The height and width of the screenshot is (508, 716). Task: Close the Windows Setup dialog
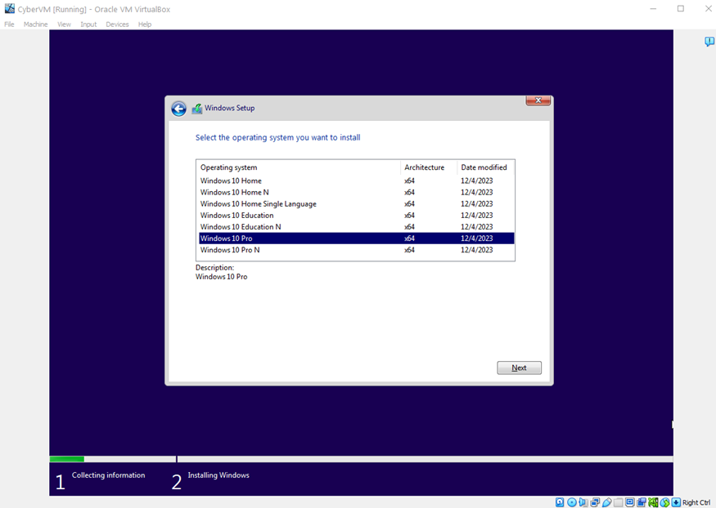(x=538, y=100)
